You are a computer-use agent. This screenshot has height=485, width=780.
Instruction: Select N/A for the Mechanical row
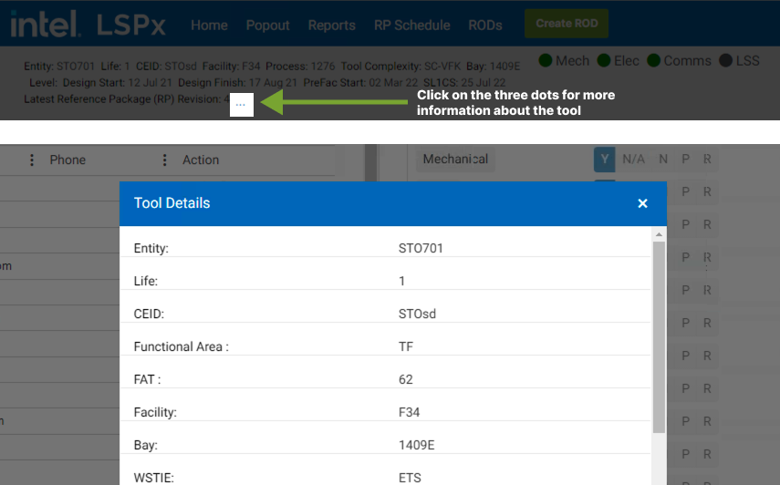(633, 160)
